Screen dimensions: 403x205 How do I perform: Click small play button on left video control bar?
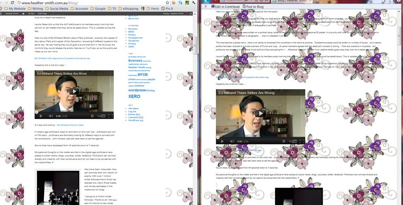(x=41, y=116)
